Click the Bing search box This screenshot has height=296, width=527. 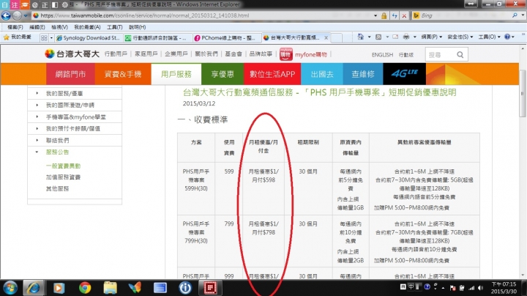(x=466, y=15)
